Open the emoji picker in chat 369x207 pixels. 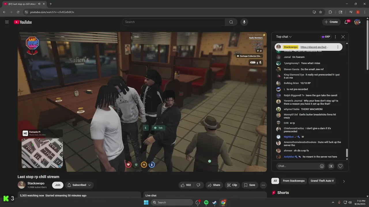point(322,166)
